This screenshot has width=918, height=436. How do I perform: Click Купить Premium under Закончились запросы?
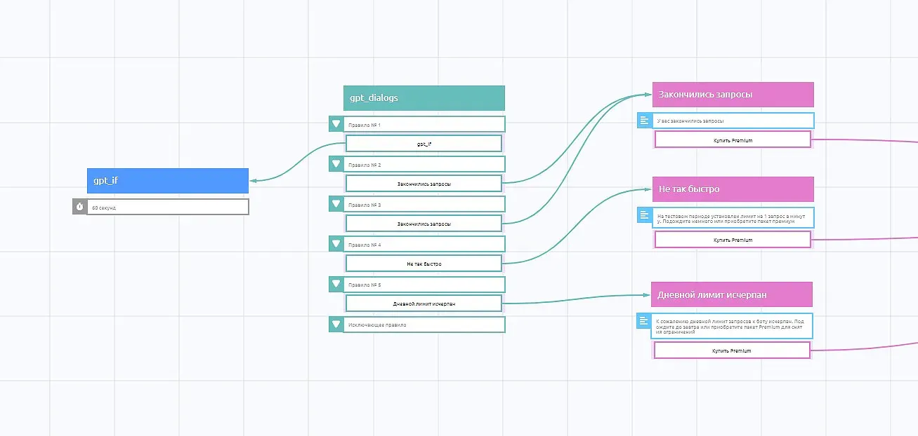click(x=733, y=139)
